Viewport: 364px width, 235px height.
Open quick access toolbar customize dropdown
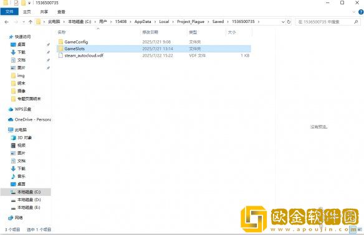(29, 3)
